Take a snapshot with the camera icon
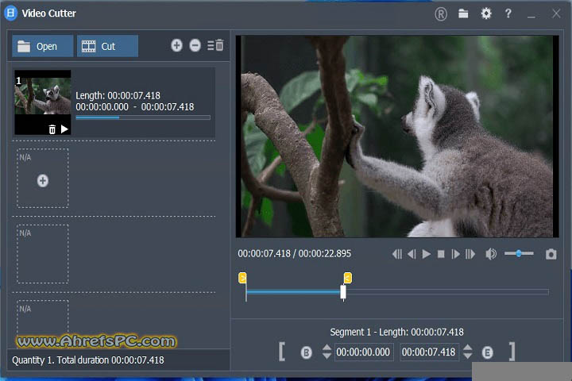The width and height of the screenshot is (572, 381). coord(551,254)
